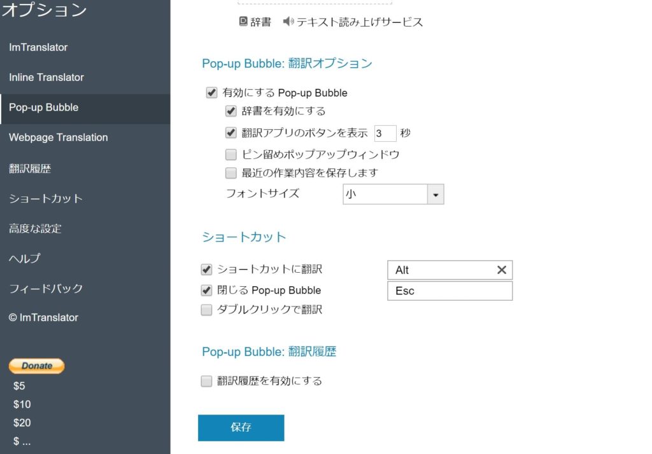Open the フォントサイズ dropdown arrow

(x=435, y=195)
